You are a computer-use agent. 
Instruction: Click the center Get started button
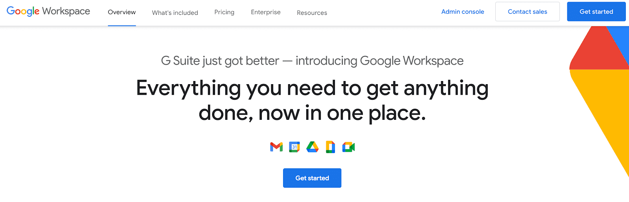[312, 178]
